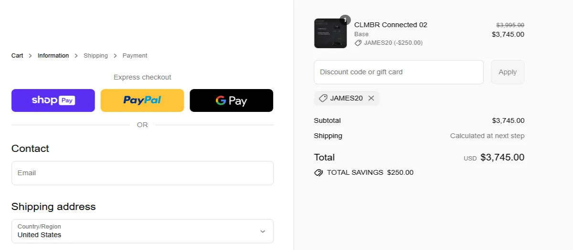Jump to the Shipping breadcrumb step
The image size is (573, 250).
point(95,56)
